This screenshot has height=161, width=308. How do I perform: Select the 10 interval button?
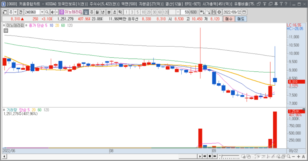143,12
